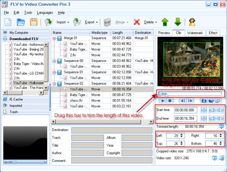
Task: Collapse the Sequence 02 tree node
Action: 54,84
